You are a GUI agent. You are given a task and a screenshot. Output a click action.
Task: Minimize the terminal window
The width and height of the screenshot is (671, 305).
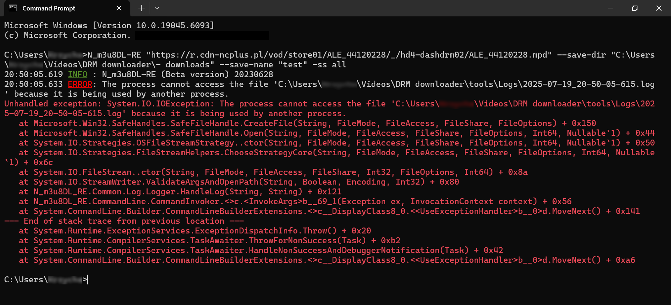(611, 8)
